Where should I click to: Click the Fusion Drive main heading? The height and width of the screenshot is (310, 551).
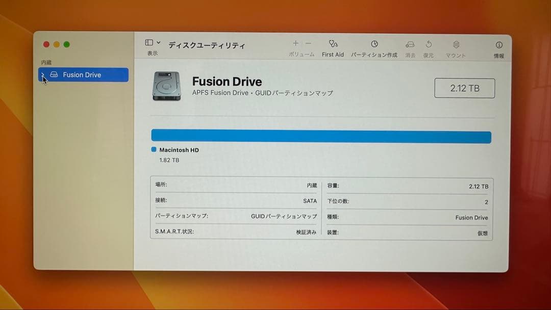pyautogui.click(x=227, y=82)
